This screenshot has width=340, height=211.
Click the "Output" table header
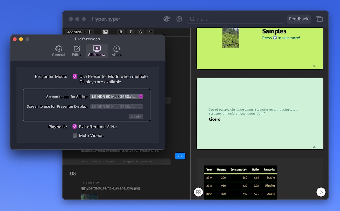[221, 169]
